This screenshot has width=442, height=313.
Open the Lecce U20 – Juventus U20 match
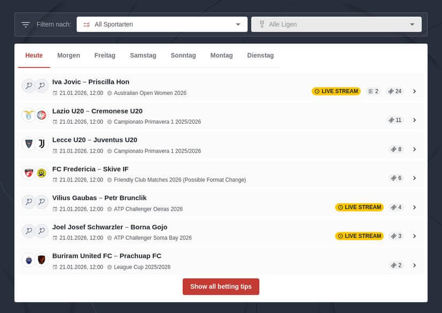pyautogui.click(x=95, y=140)
